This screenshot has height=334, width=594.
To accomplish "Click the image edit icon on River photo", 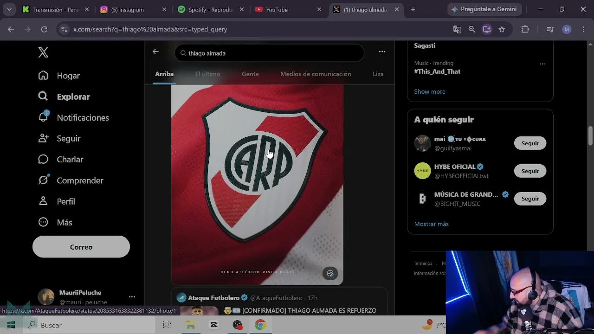I will (330, 273).
